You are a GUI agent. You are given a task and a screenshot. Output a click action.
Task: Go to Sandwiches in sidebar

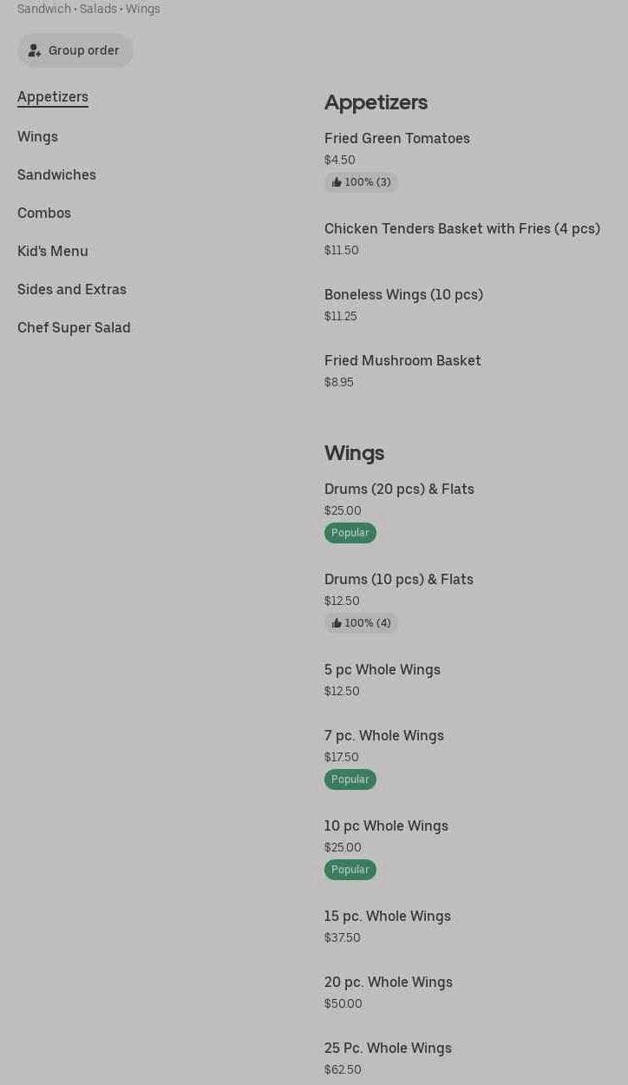(56, 174)
